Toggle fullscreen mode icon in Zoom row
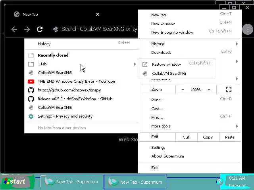Image resolution: width=254 pixels, height=190 pixels. click(229, 89)
